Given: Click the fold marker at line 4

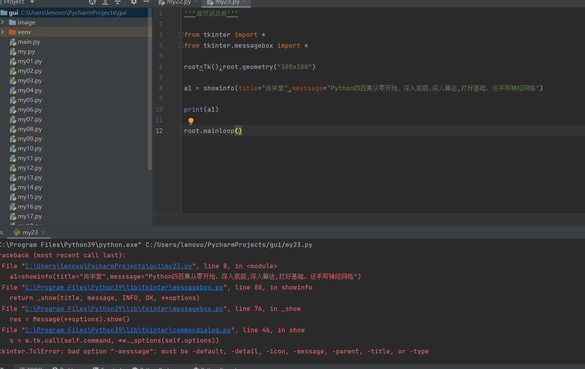Looking at the screenshot, I should pyautogui.click(x=181, y=45).
